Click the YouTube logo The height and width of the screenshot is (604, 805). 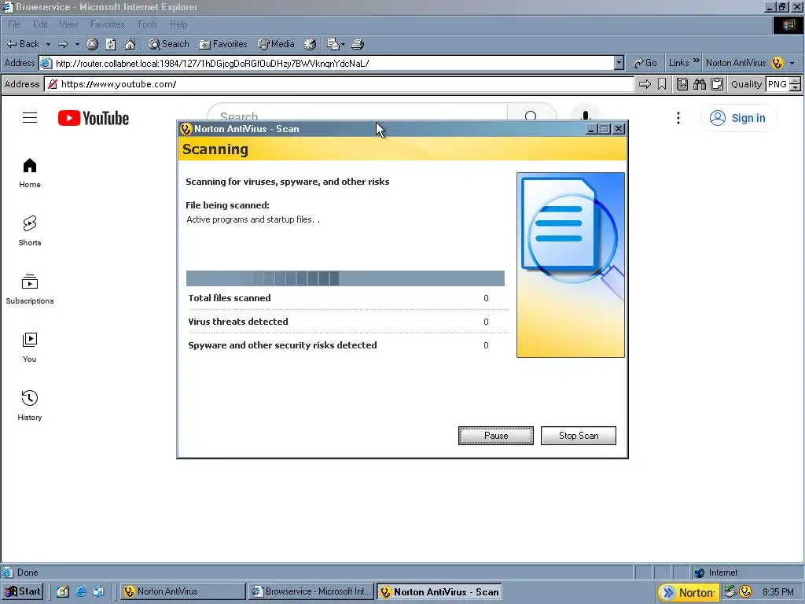point(94,118)
